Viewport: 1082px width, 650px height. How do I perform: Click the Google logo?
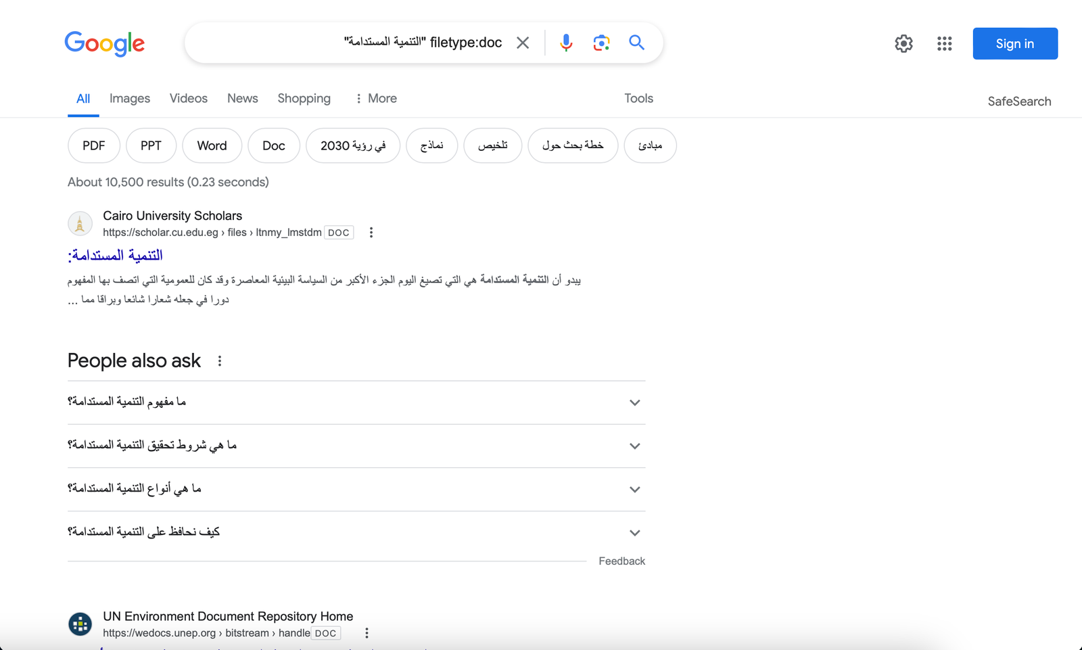[x=105, y=44]
